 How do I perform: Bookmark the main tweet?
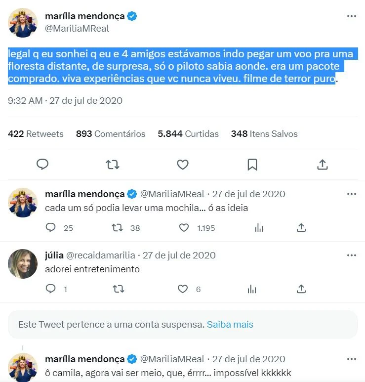[x=252, y=165]
